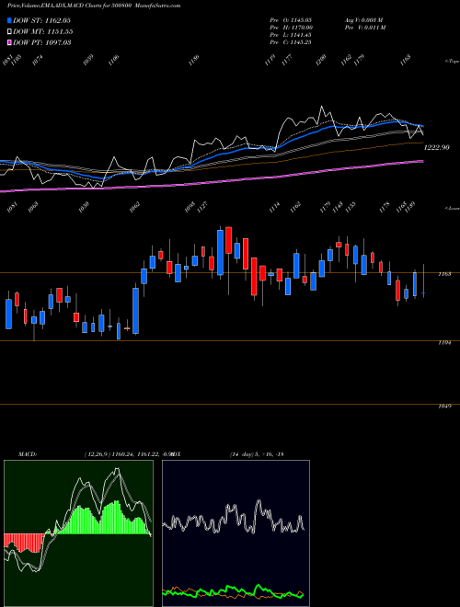460x607 pixels.
Task: Click the '<Lows' marker label at right
Action: pos(452,208)
